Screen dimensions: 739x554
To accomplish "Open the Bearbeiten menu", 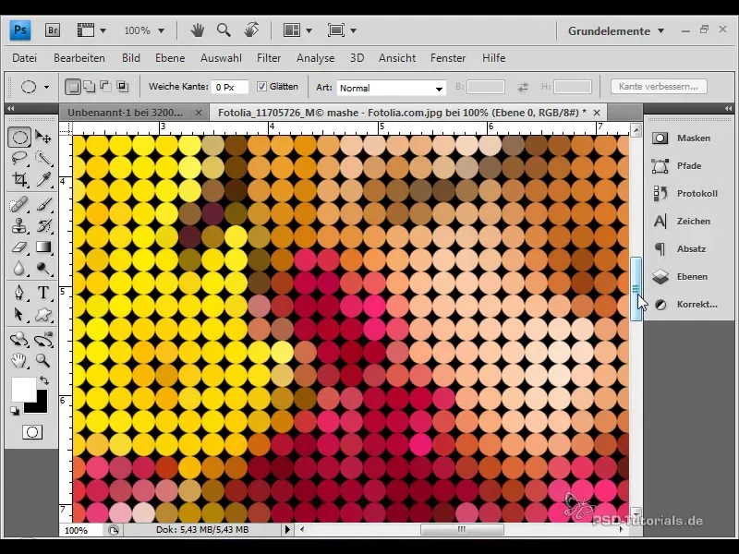I will [x=79, y=58].
